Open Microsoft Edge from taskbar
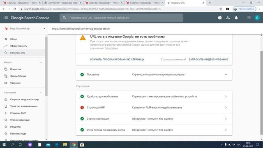 (x=57, y=144)
